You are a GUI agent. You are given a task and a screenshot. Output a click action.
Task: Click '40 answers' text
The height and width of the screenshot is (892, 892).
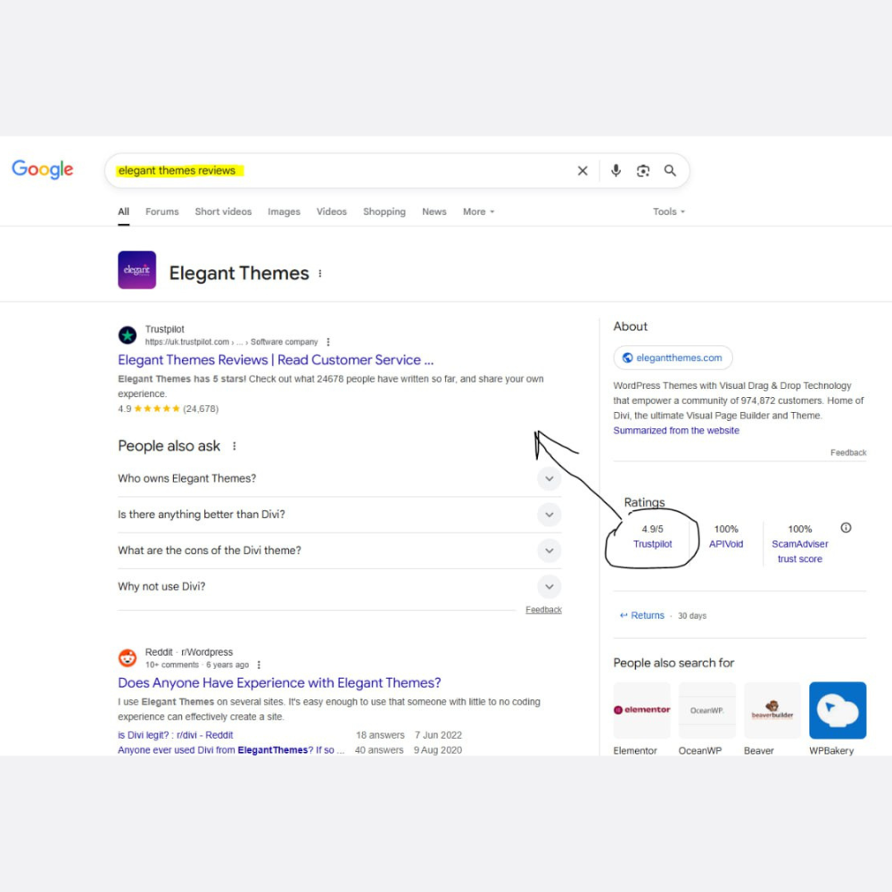coord(379,750)
